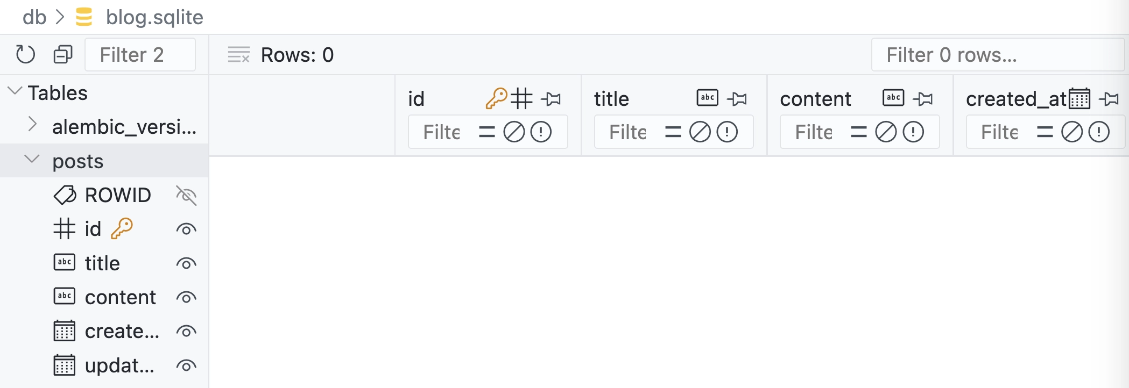Toggle visibility of the id column
The image size is (1129, 388).
[186, 229]
